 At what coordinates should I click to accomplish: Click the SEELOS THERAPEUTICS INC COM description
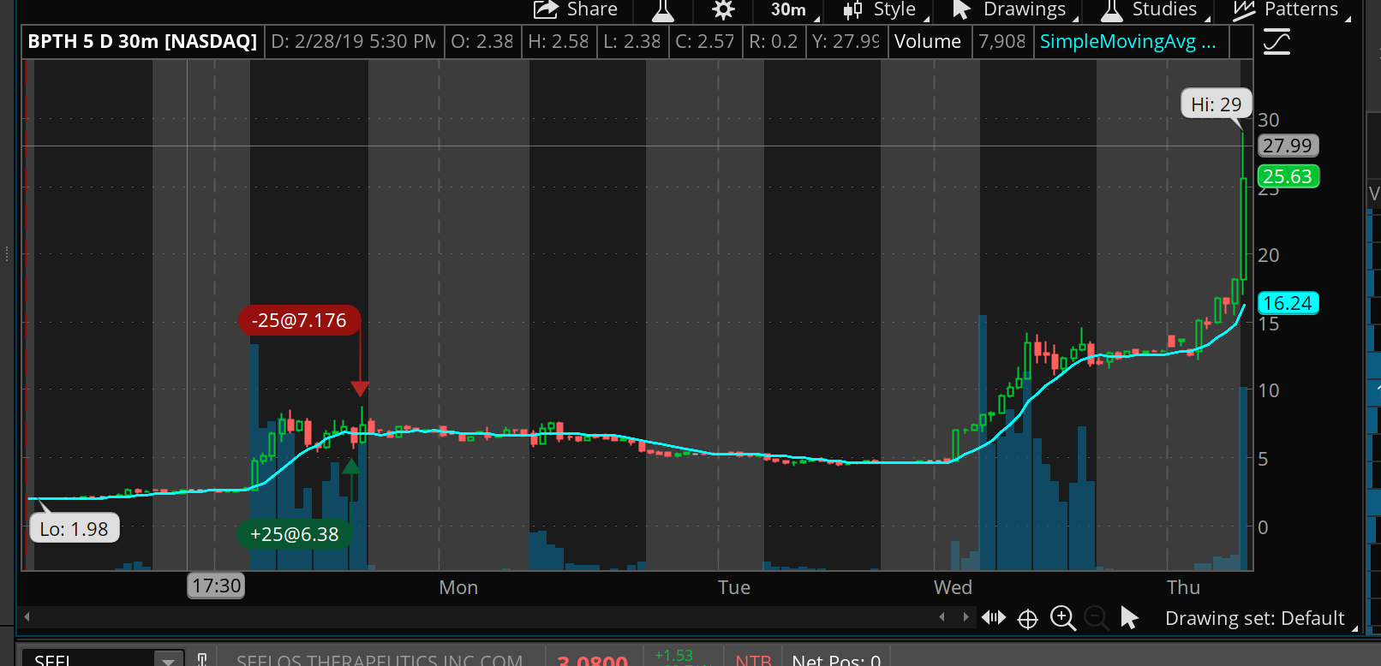380,659
